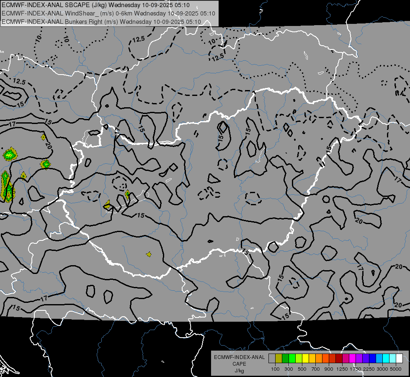Image resolution: width=410 pixels, height=377 pixels.
Task: Click the pale cyan legend swatch
Action: pos(393,359)
